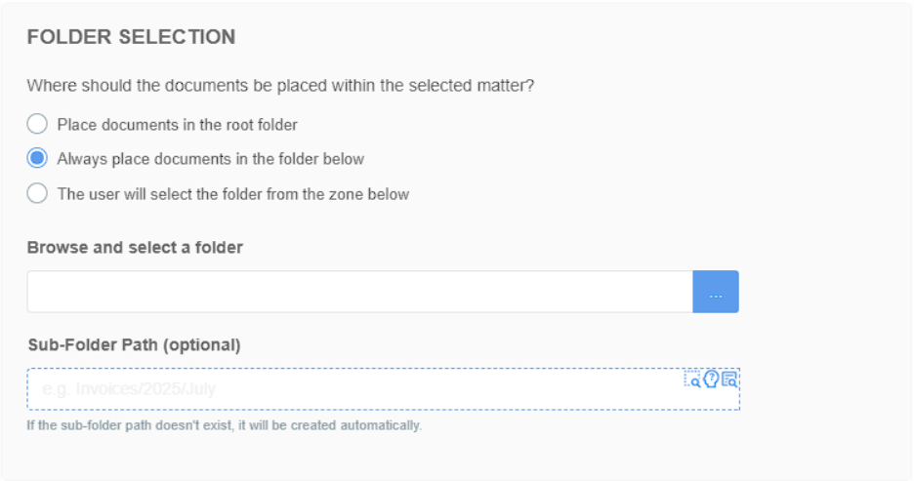This screenshot has height=481, width=914.
Task: Click the 'Place documents in the root folder' label
Action: point(177,125)
